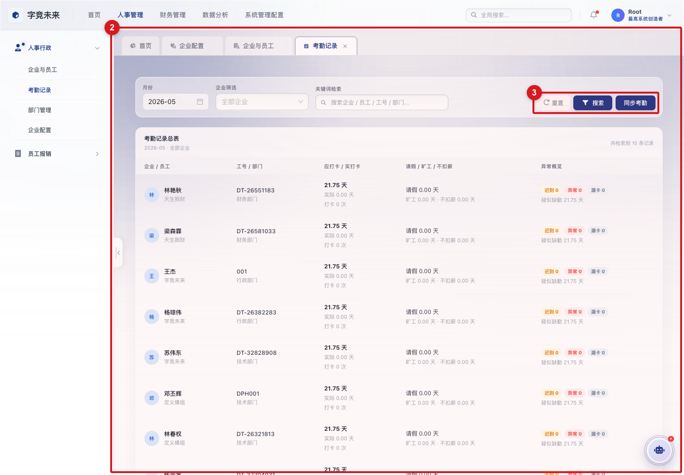
Task: Click the 人事行政 people icon
Action: click(x=19, y=47)
